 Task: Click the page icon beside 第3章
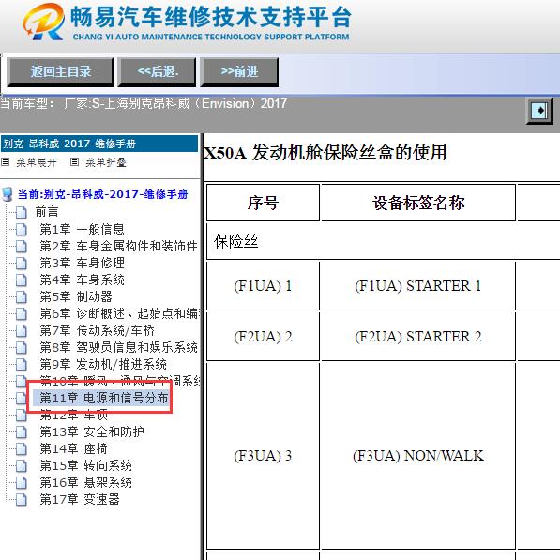(22, 264)
